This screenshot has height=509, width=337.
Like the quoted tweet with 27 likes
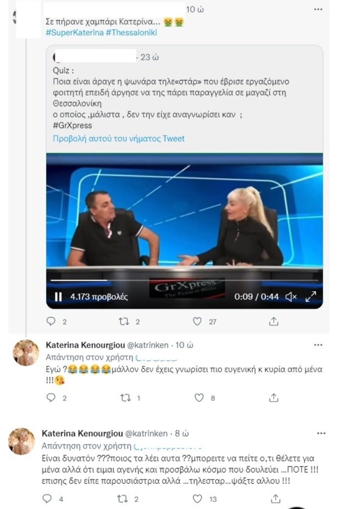pyautogui.click(x=197, y=321)
